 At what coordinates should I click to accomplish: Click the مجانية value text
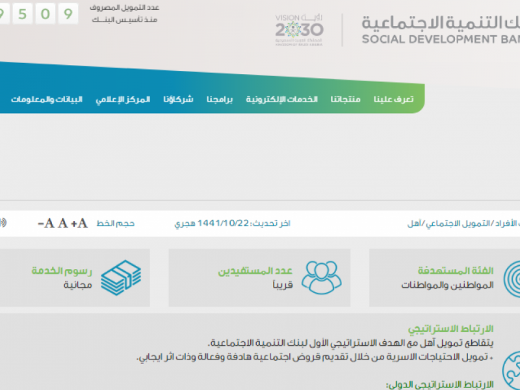(x=78, y=285)
